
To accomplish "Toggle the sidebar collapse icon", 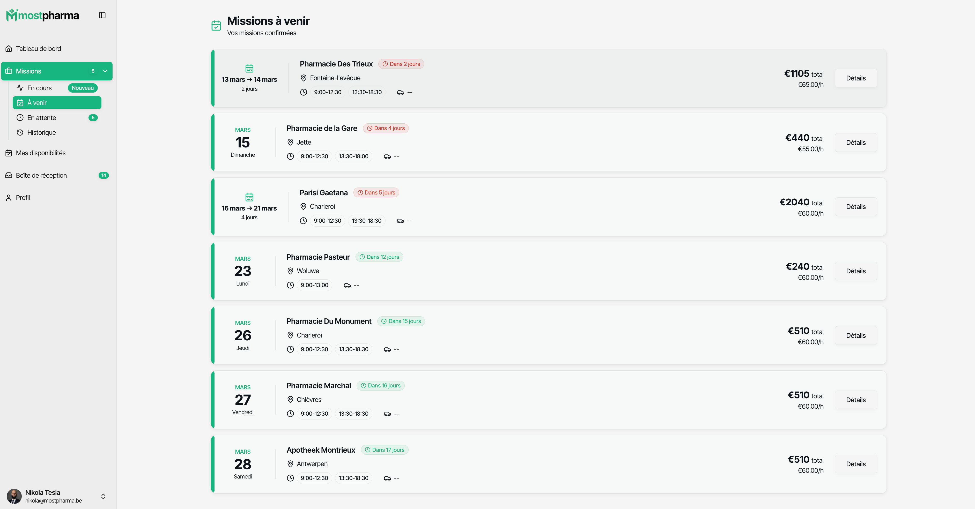I will [x=102, y=15].
